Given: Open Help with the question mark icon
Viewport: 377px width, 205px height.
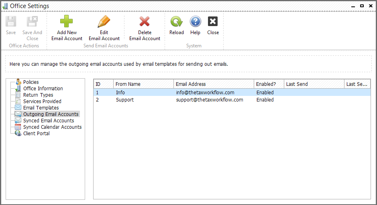Looking at the screenshot, I should tap(195, 21).
